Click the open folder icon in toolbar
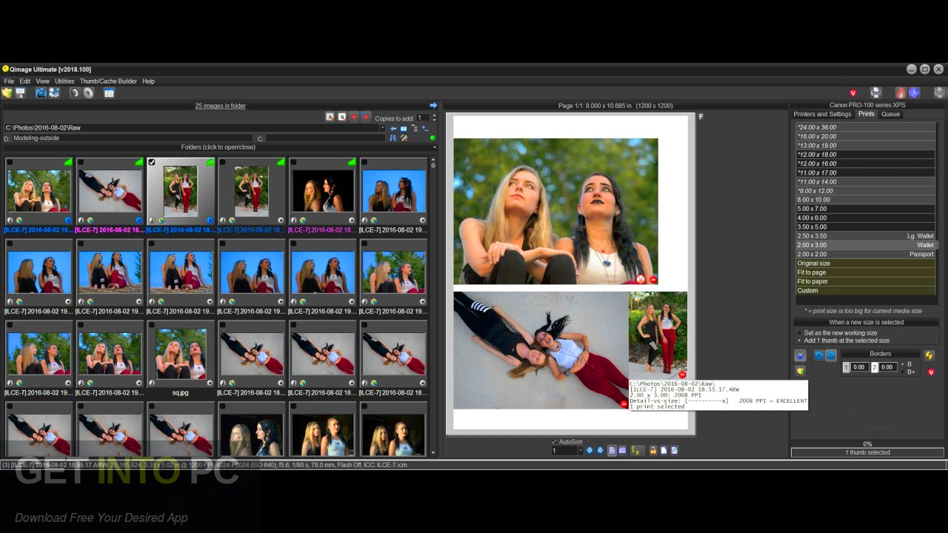 tap(7, 93)
